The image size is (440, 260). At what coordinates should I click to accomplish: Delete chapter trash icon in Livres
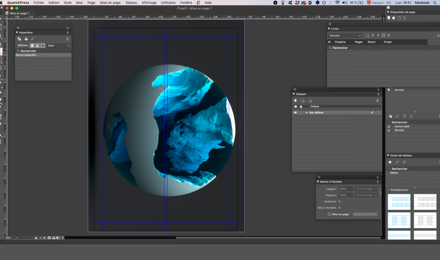click(389, 35)
